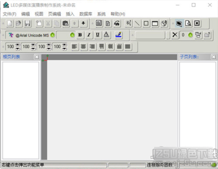Select full justify alignment

point(128,46)
